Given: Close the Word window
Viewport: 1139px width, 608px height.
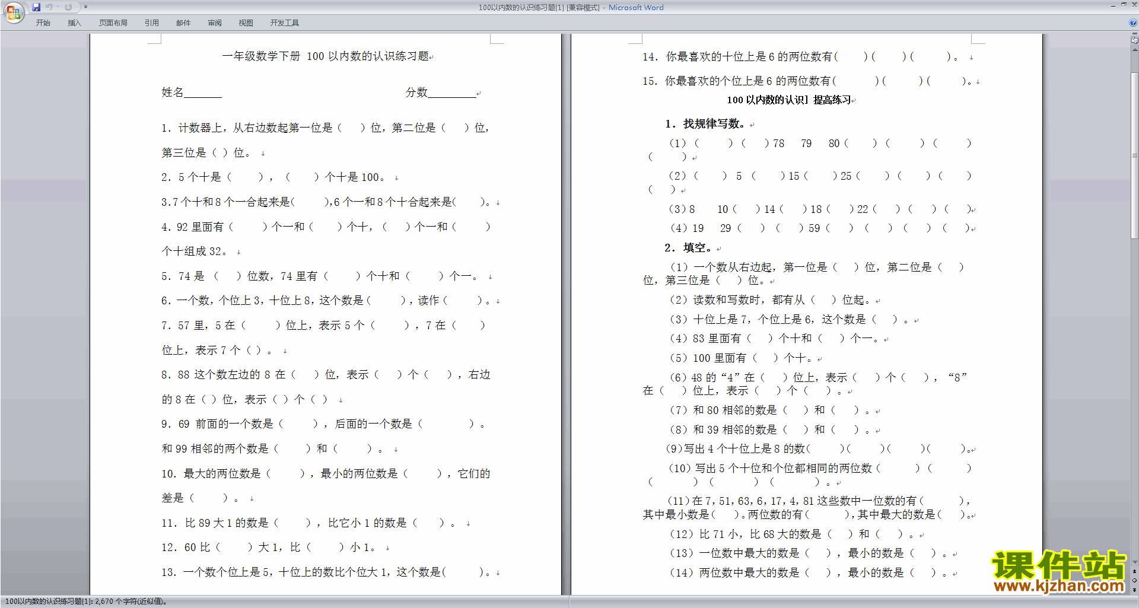Looking at the screenshot, I should coord(1134,5).
